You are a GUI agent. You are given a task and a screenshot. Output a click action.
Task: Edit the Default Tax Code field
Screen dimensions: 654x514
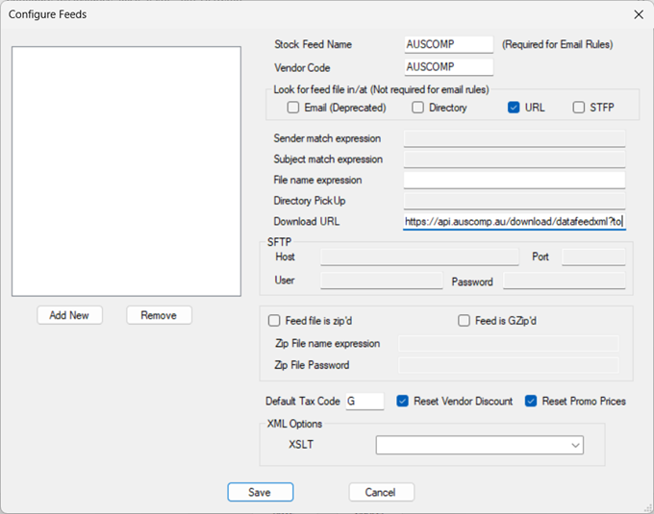pos(365,401)
